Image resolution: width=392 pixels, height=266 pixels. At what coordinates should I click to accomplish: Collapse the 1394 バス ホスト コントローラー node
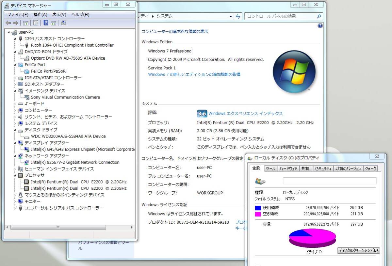point(15,38)
